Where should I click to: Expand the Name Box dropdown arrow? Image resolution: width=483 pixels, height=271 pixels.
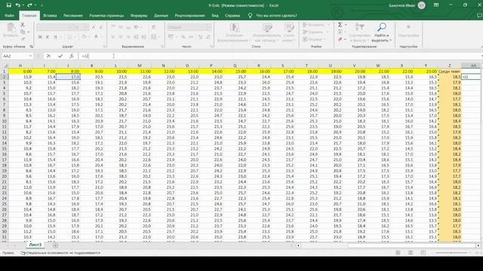(30, 56)
